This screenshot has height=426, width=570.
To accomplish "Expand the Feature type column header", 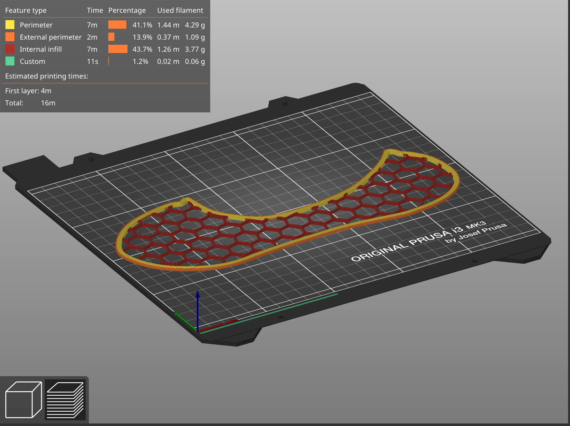I will [x=27, y=10].
